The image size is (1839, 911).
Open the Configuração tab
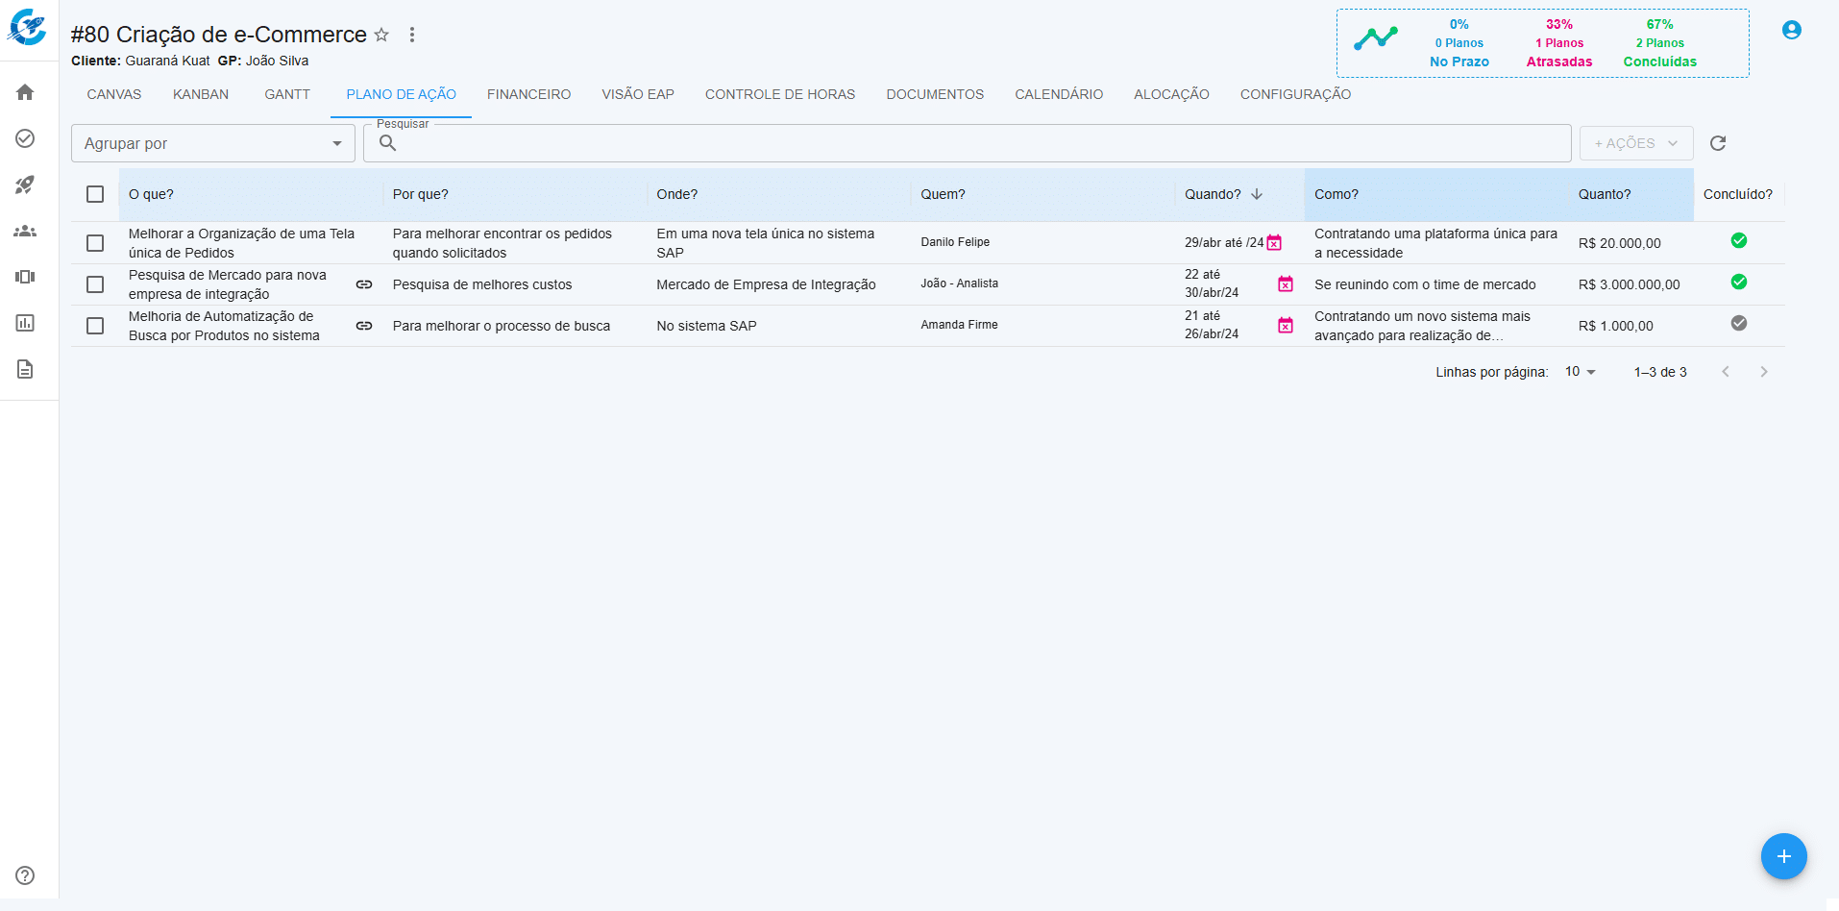point(1295,94)
